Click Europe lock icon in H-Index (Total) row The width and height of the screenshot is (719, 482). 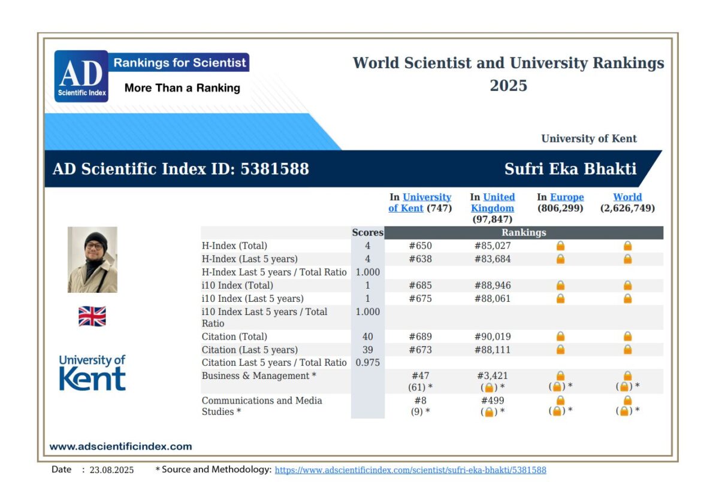coord(560,245)
